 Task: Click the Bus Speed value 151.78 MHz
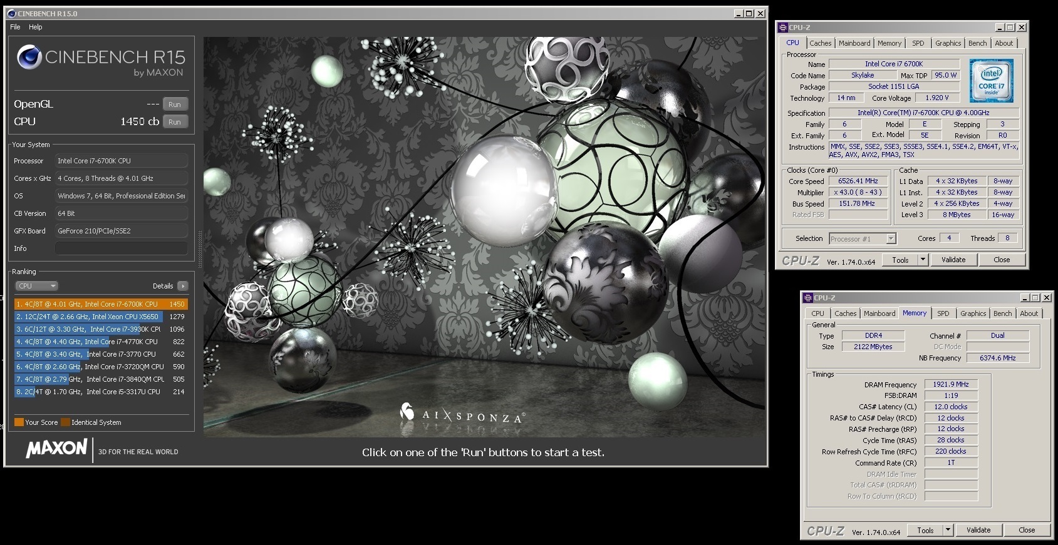(858, 203)
